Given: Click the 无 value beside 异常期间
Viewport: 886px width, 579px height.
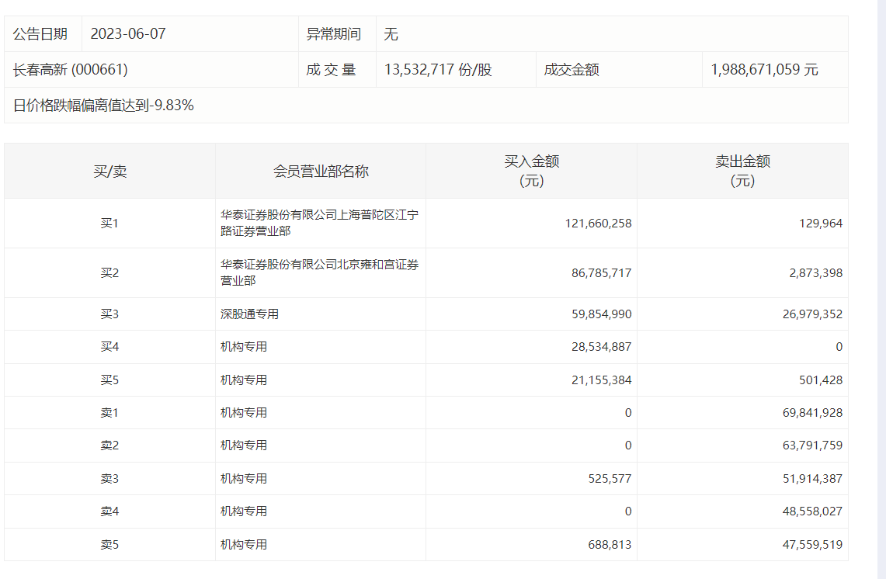Looking at the screenshot, I should (x=391, y=34).
